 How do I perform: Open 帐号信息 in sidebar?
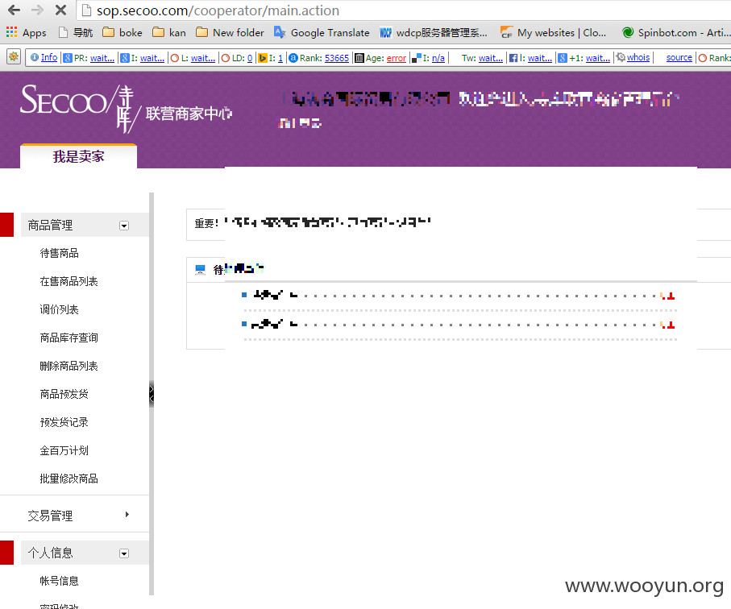59,581
